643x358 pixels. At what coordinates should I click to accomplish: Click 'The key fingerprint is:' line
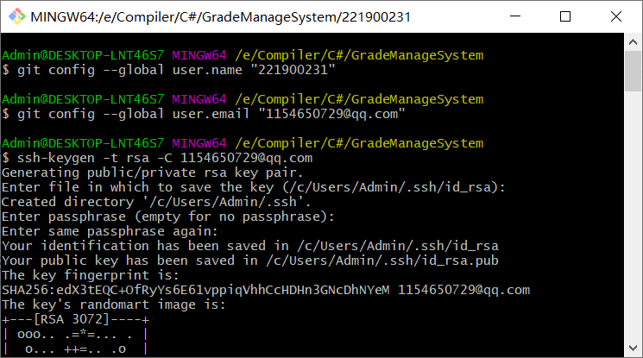(91, 275)
